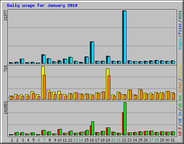The height and width of the screenshot is (144, 184).
Task: Select green weekend day 27 label
Action: pos(151,140)
